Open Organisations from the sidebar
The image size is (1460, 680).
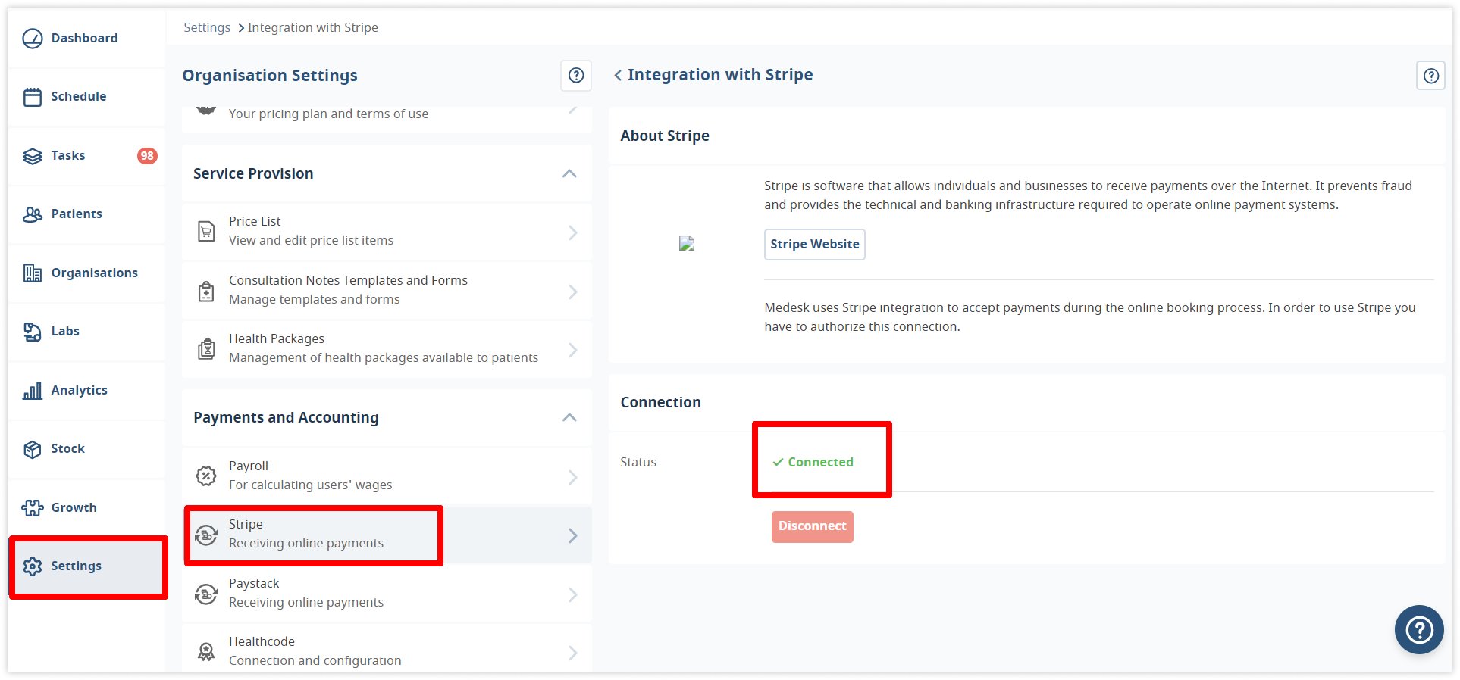tap(86, 273)
